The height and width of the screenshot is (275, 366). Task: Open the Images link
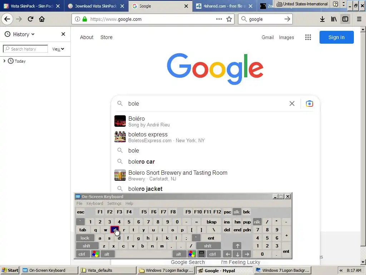pyautogui.click(x=286, y=37)
